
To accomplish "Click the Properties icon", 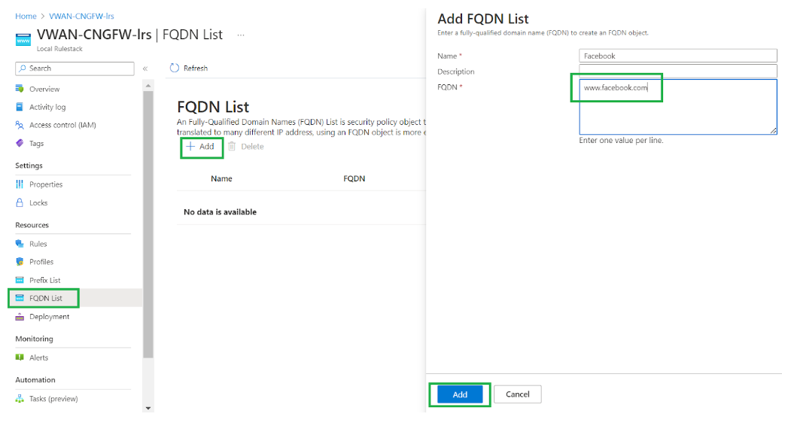I will click(20, 184).
